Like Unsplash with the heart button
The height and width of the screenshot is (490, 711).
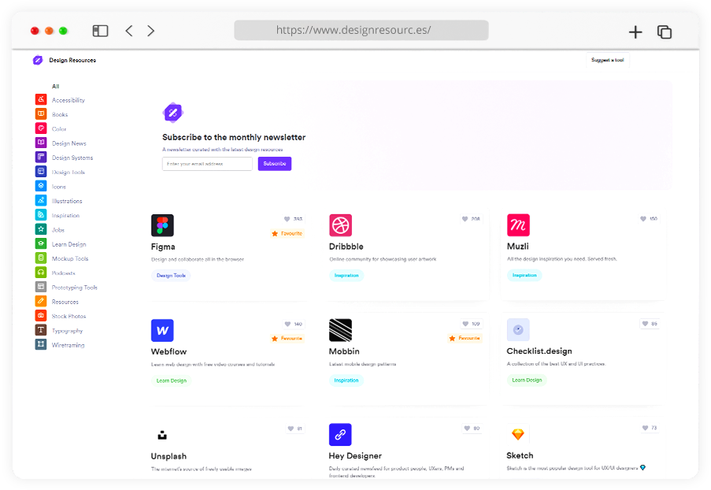pos(294,429)
